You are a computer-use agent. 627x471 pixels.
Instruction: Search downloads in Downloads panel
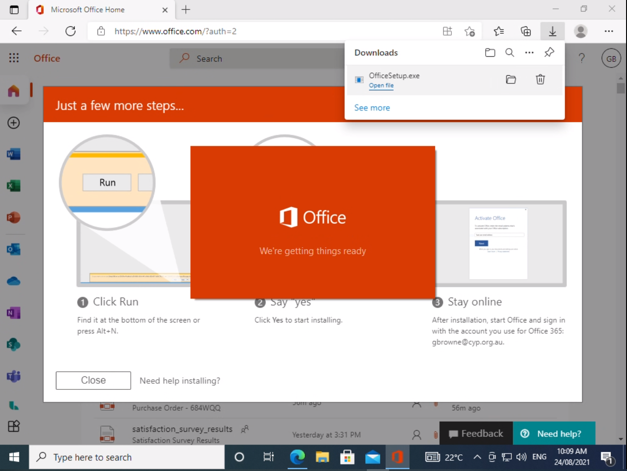[x=510, y=53]
